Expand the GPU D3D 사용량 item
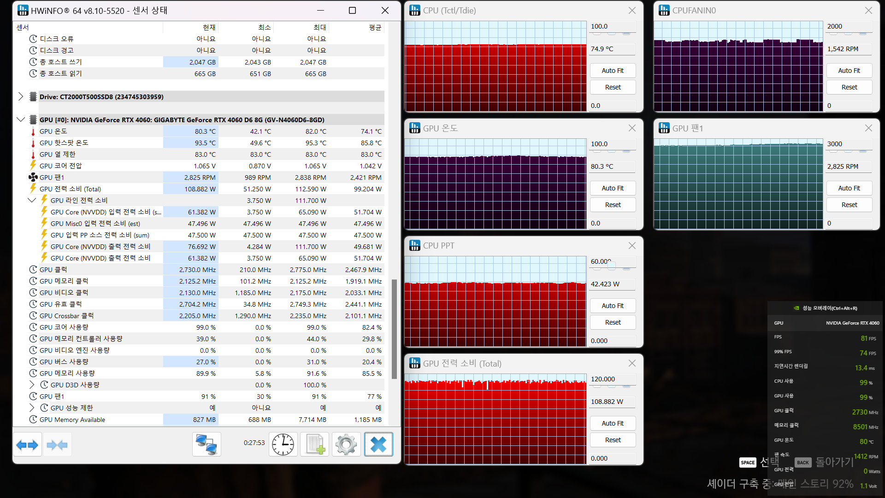Screen dimensions: 885x498 (32, 385)
